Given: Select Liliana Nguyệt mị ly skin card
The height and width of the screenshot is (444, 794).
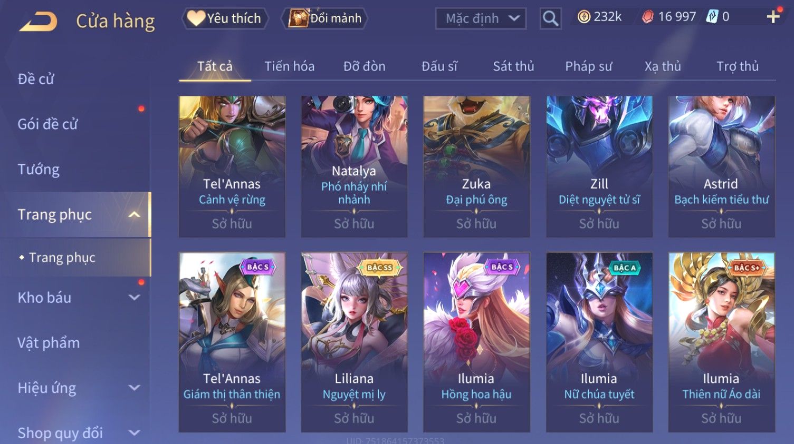Looking at the screenshot, I should (354, 342).
